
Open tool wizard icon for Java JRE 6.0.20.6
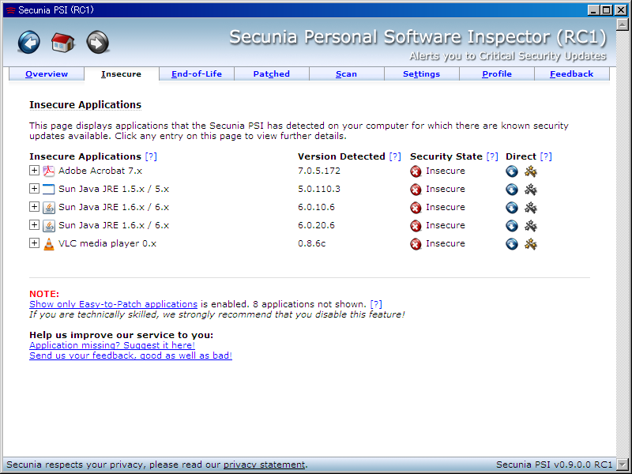[x=530, y=226]
